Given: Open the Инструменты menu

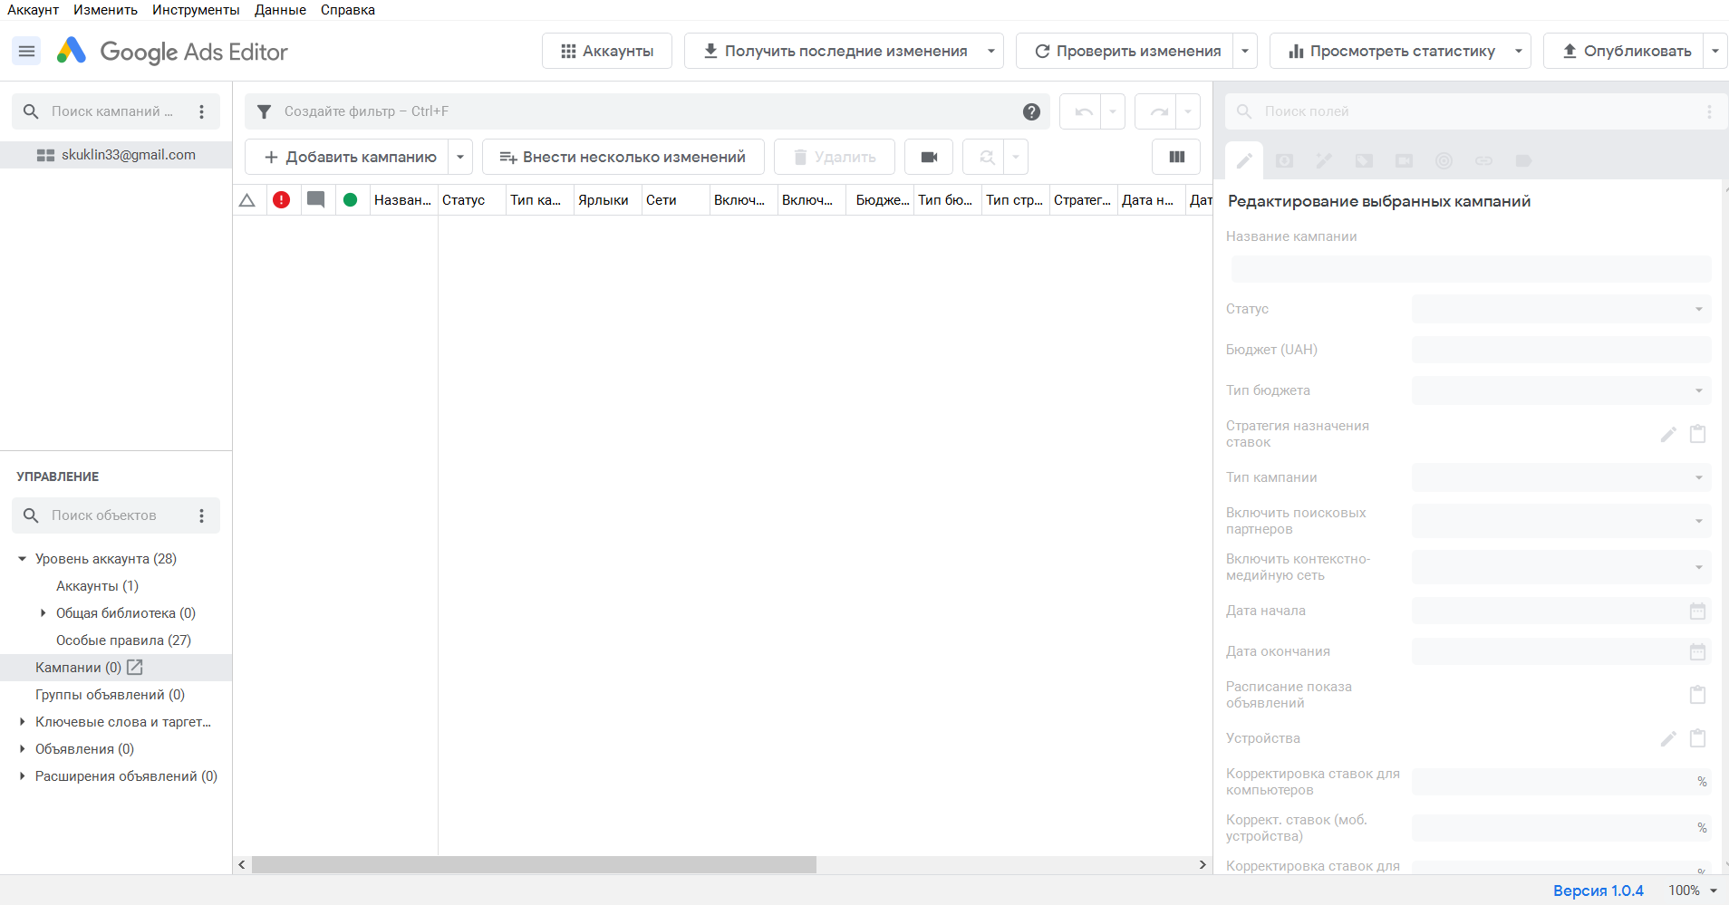Looking at the screenshot, I should pyautogui.click(x=196, y=10).
